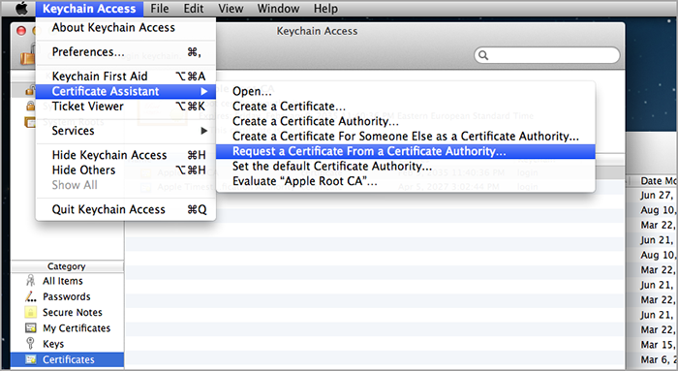
Task: Choose Hide Keychain Access
Action: [126, 155]
